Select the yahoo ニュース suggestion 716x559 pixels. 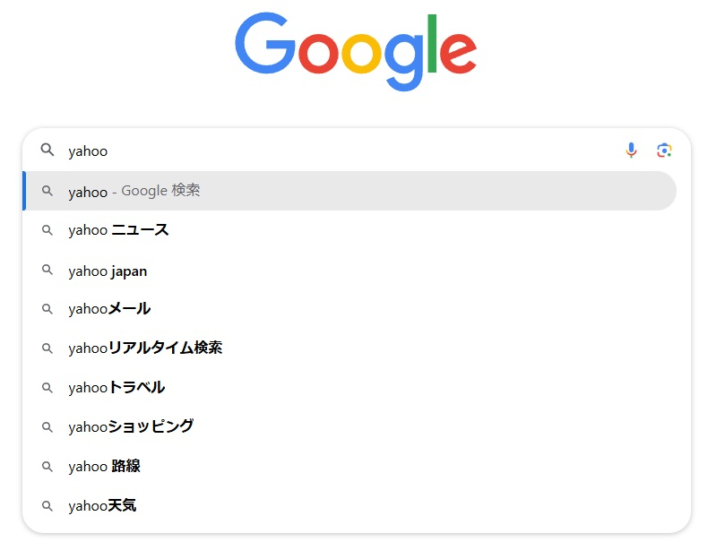(118, 230)
